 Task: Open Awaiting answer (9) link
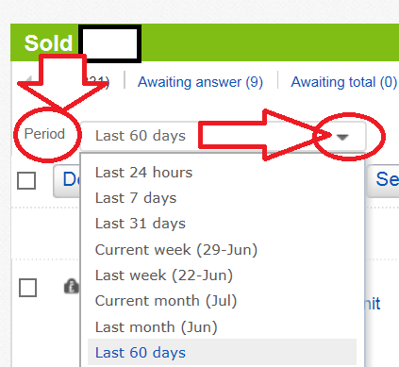(200, 82)
